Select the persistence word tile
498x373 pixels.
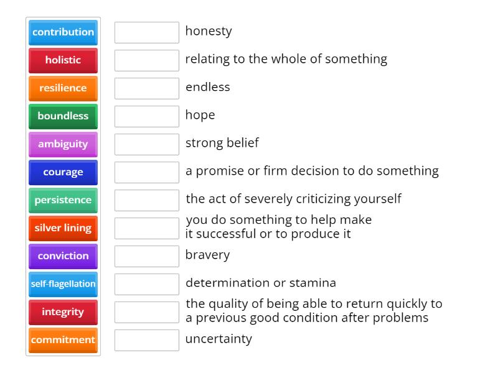coord(63,200)
